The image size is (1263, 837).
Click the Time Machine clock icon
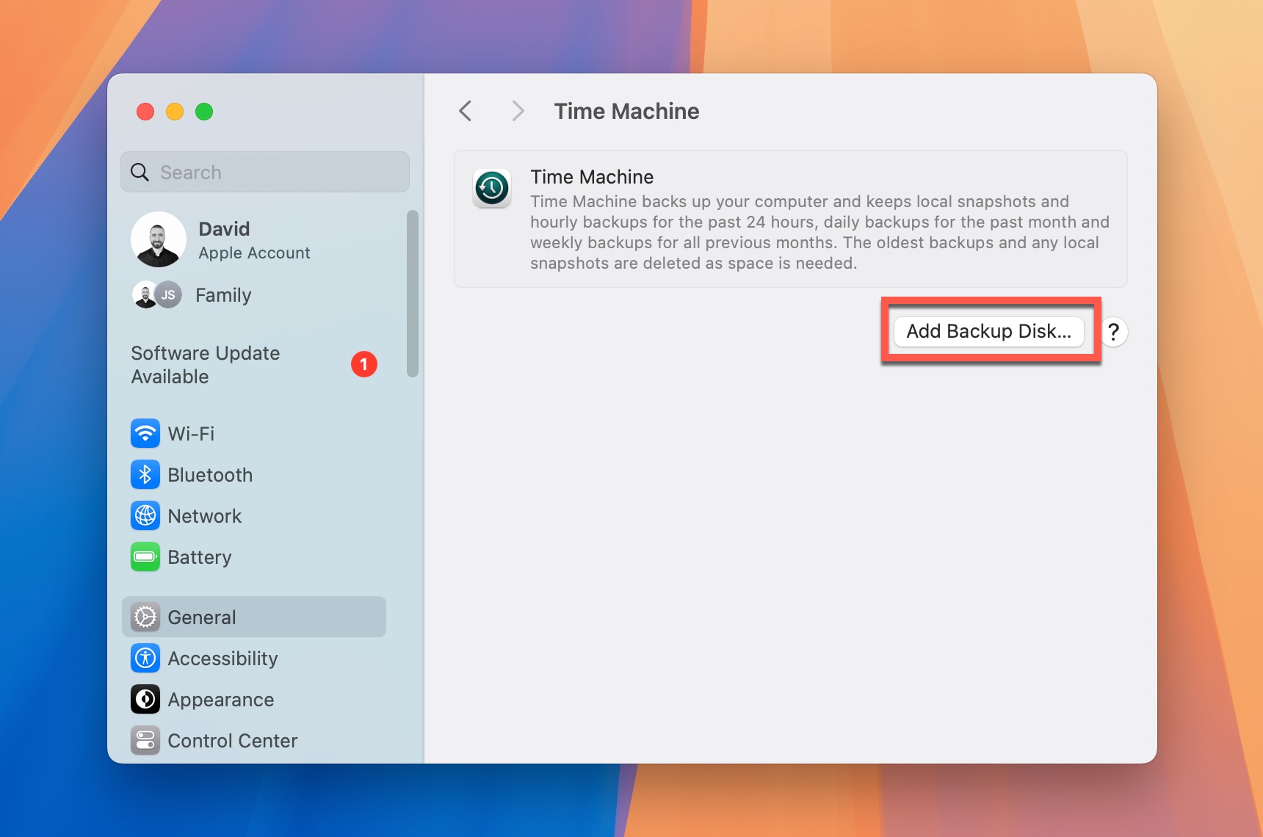tap(492, 188)
